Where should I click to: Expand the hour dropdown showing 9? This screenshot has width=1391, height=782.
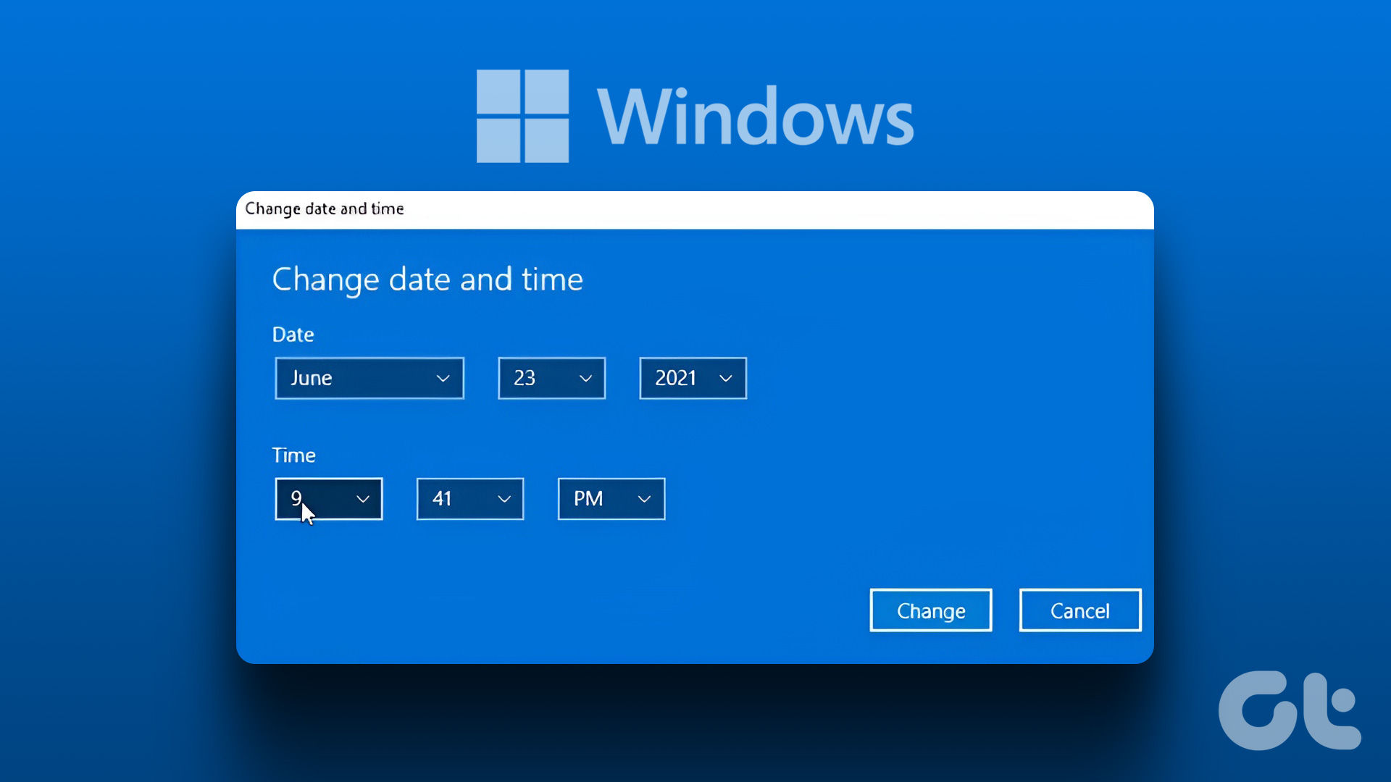329,497
